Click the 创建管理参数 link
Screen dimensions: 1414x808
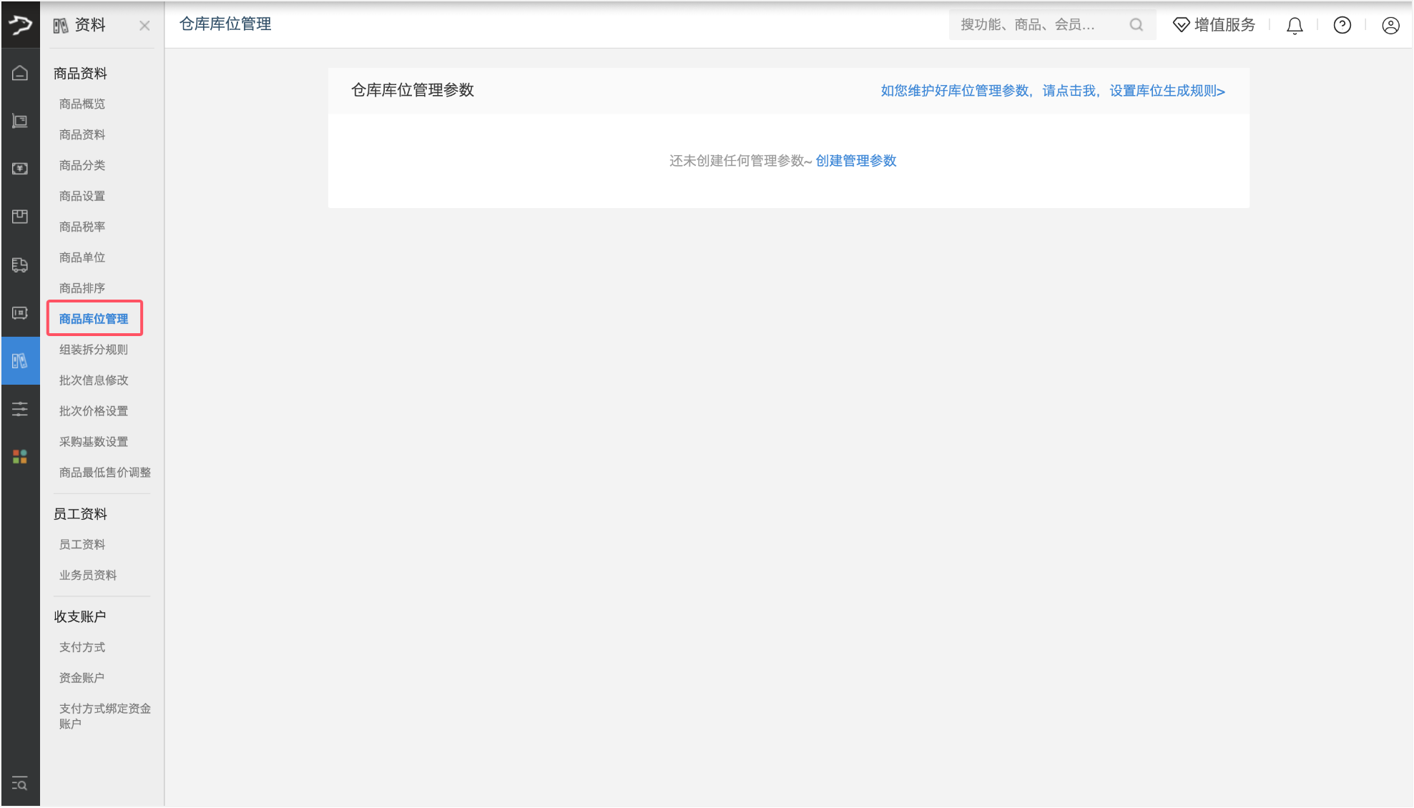[855, 161]
